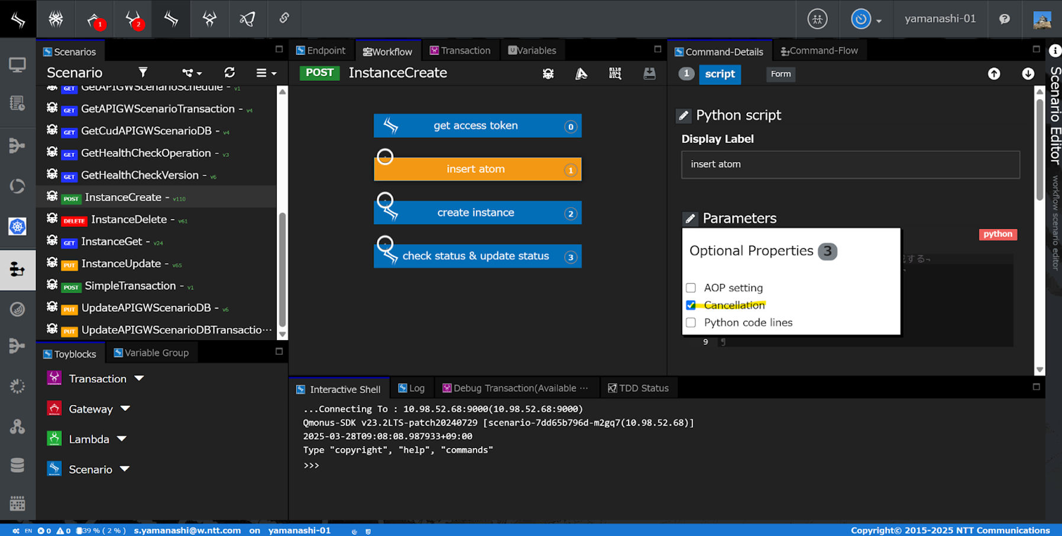
Task: Click the save disk icon in workflow toolbar
Action: (x=649, y=73)
